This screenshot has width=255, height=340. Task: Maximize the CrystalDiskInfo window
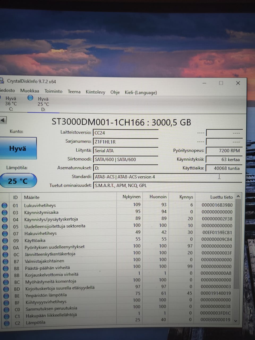pyautogui.click(x=221, y=83)
